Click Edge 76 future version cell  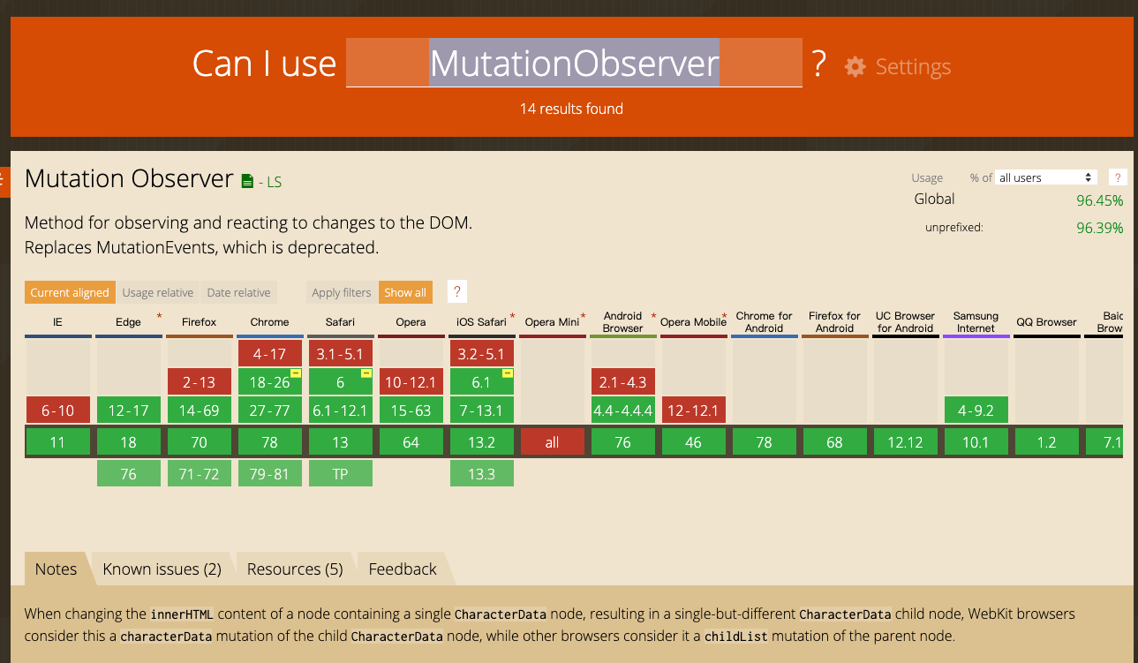click(x=129, y=474)
